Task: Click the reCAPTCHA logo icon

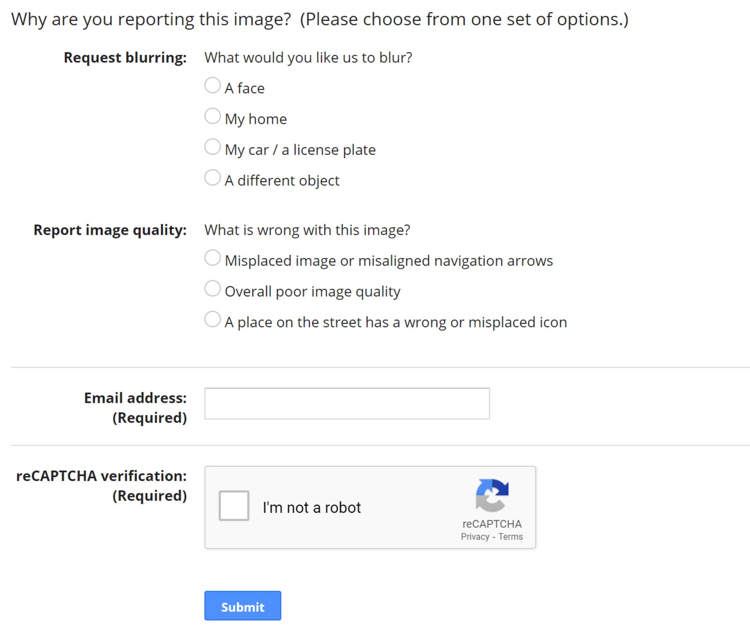Action: point(492,495)
